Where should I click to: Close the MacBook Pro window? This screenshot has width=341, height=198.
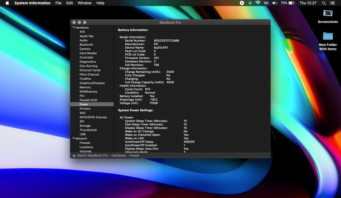74,22
